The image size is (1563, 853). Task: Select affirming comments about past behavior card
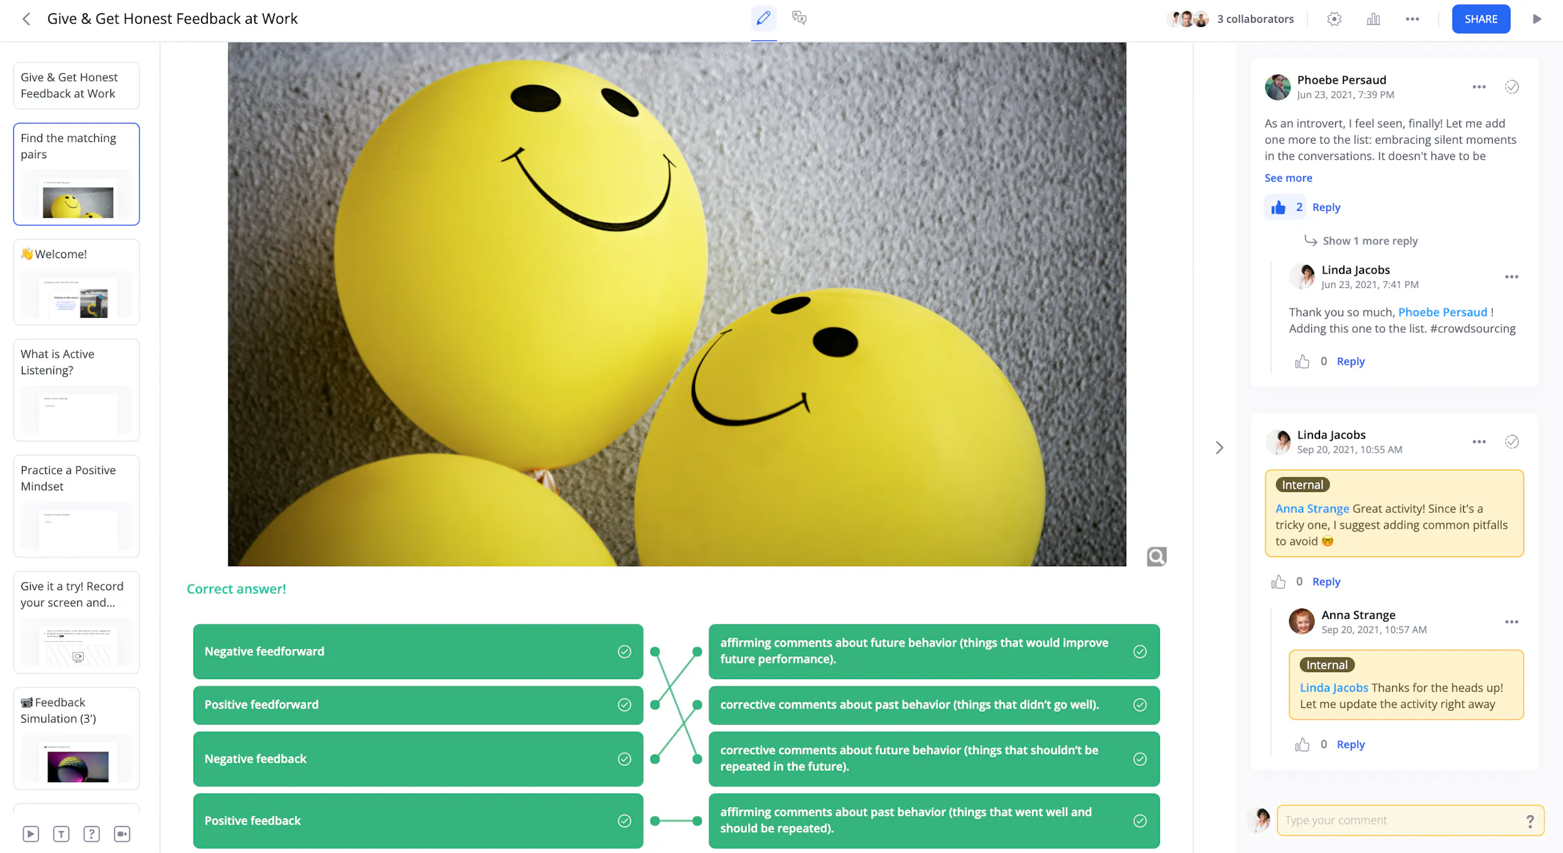pos(934,820)
